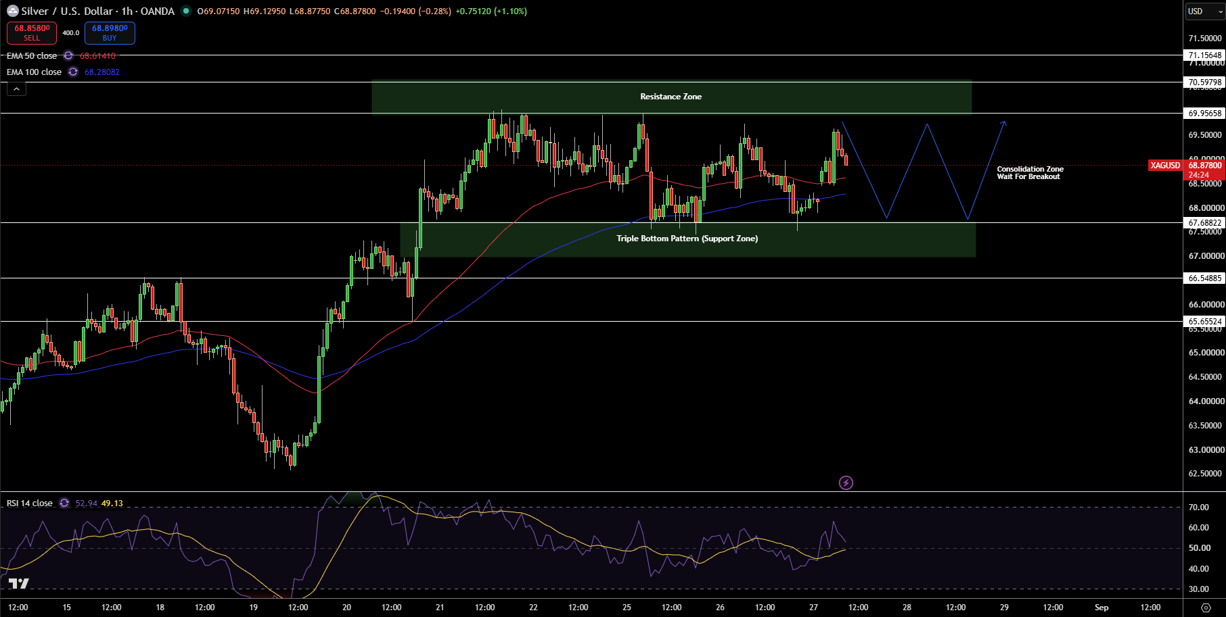
Task: Click the 65.65524 horizontal line price label
Action: 1205,322
